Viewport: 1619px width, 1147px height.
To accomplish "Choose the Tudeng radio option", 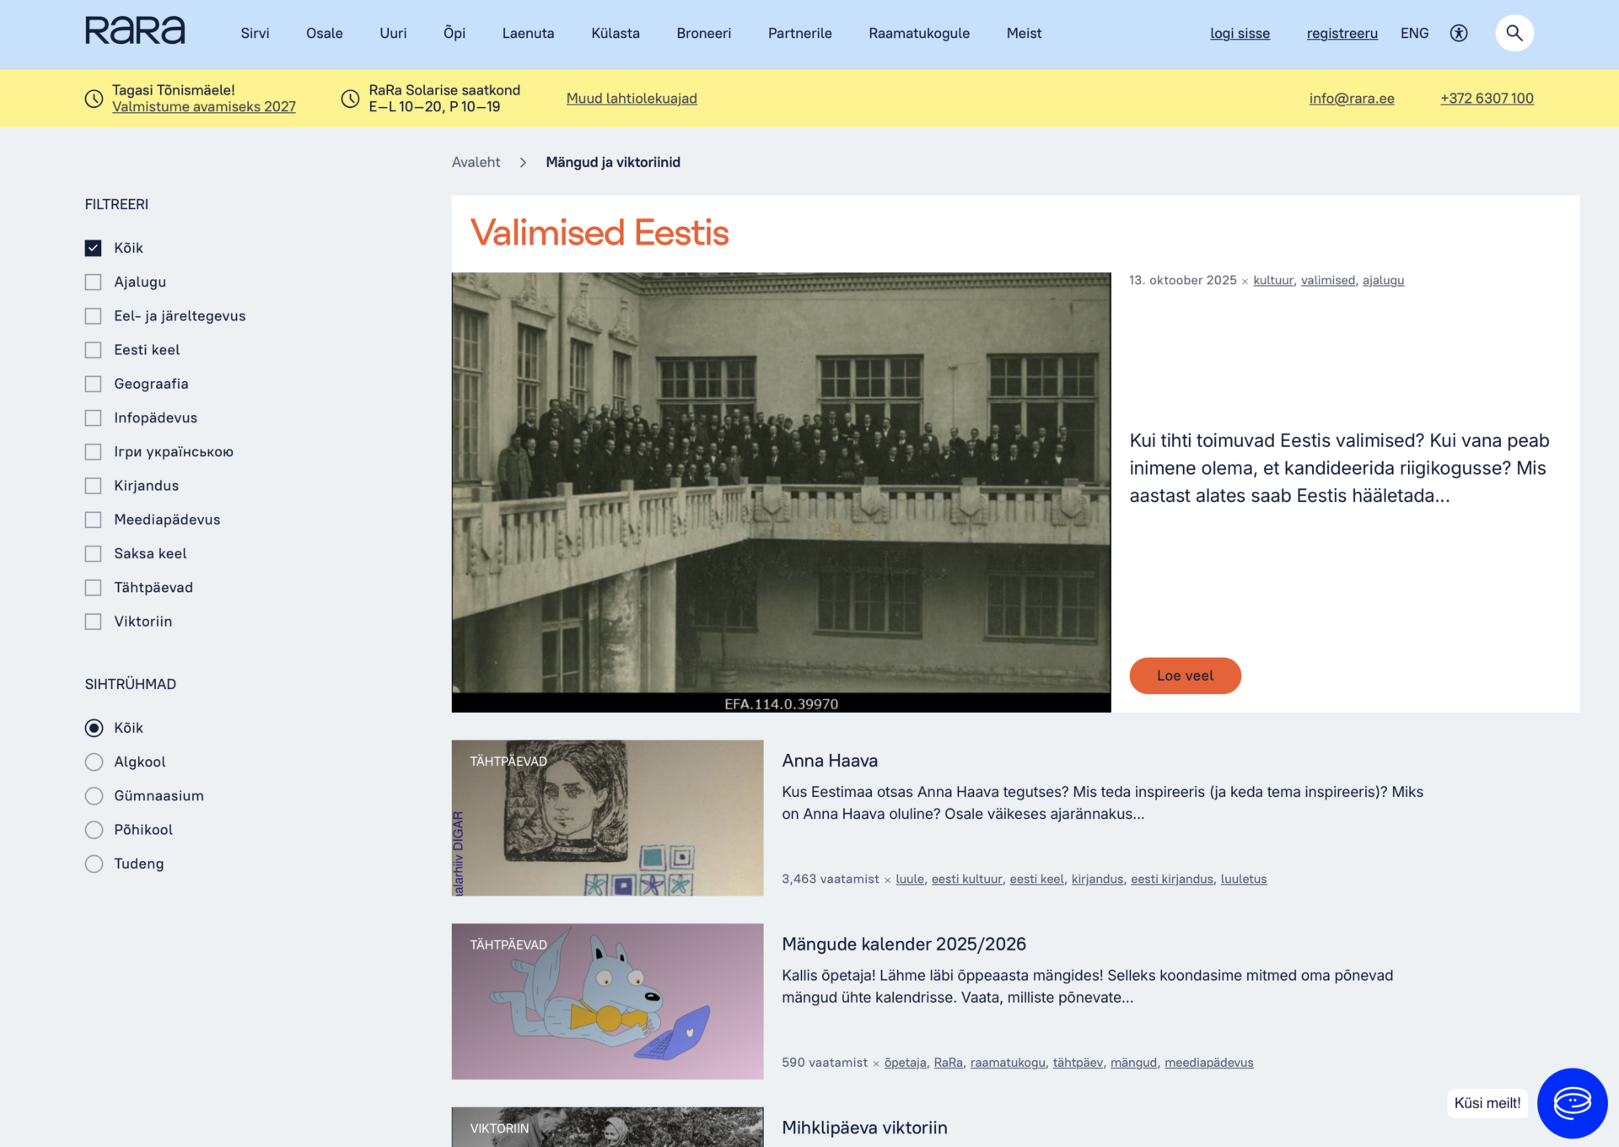I will pos(94,864).
